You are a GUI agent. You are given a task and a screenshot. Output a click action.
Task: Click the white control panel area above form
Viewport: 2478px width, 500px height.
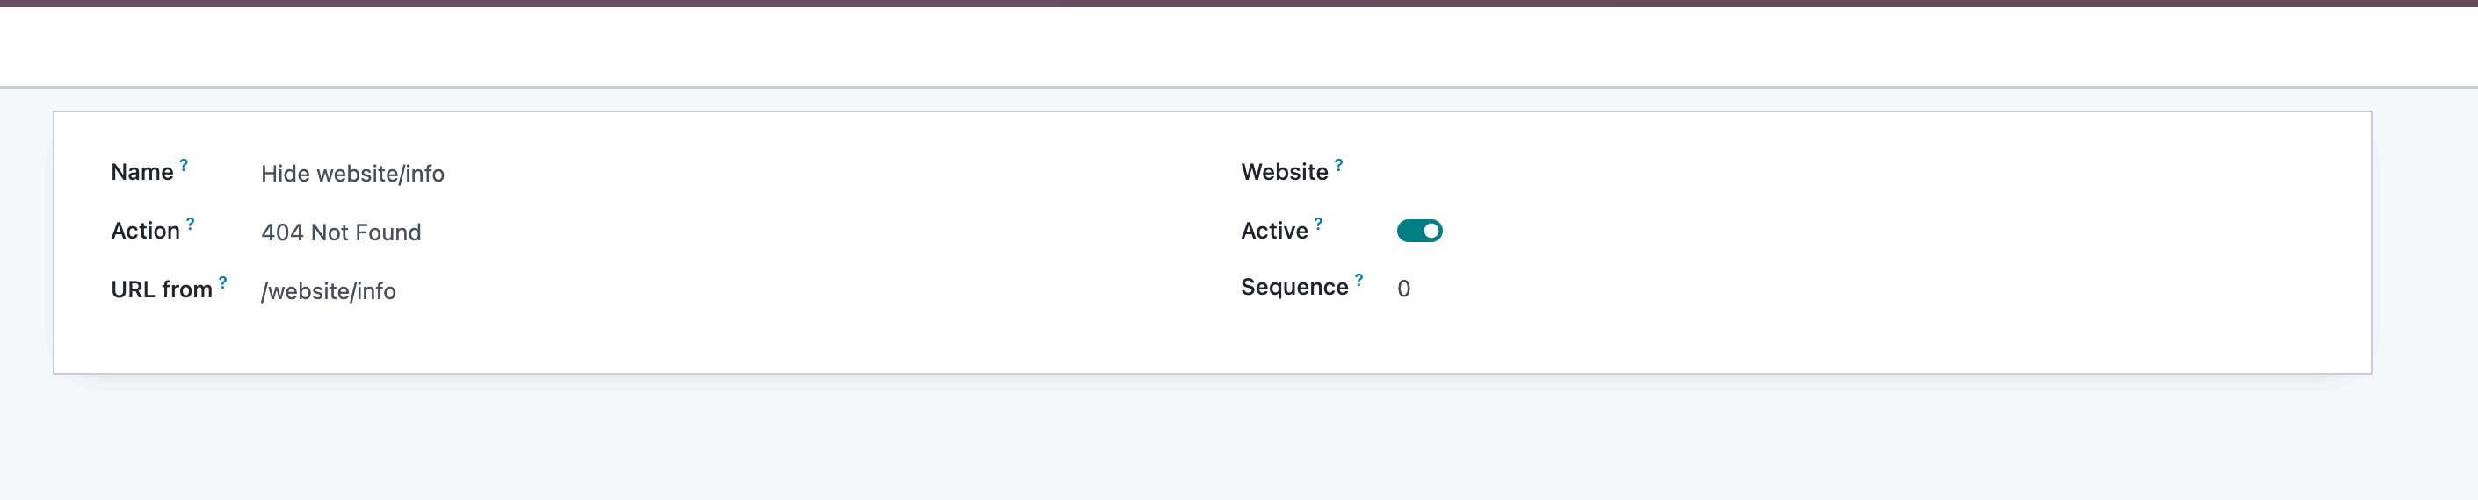pos(1239,46)
